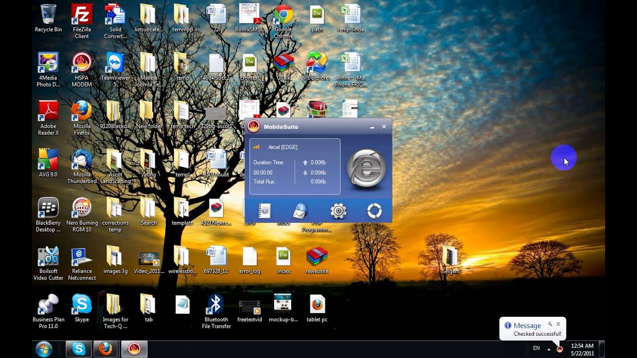The image size is (637, 358).
Task: Select the Nero Burning ROM 10 shortcut
Action: click(x=82, y=215)
